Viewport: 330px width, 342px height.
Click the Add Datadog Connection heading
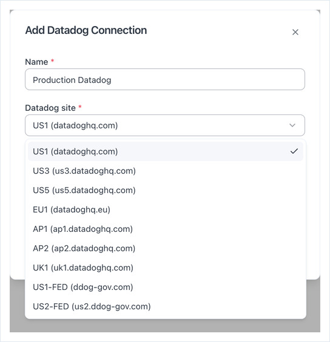pyautogui.click(x=86, y=30)
